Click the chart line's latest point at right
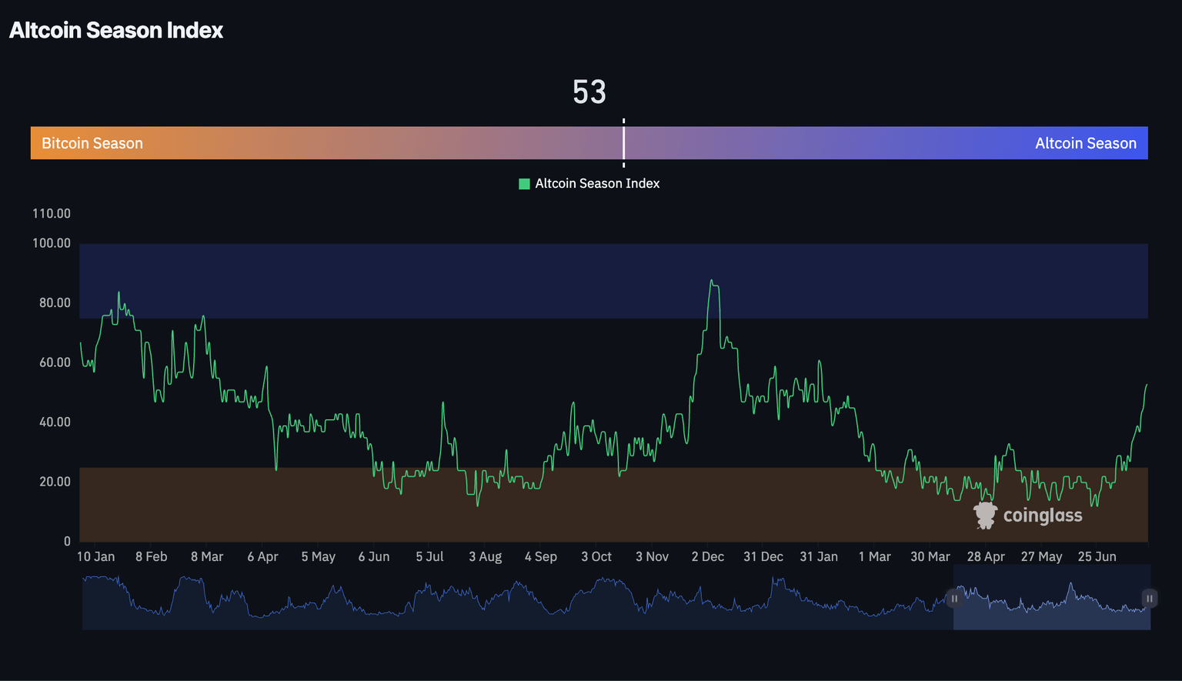This screenshot has height=681, width=1182. pyautogui.click(x=1147, y=385)
